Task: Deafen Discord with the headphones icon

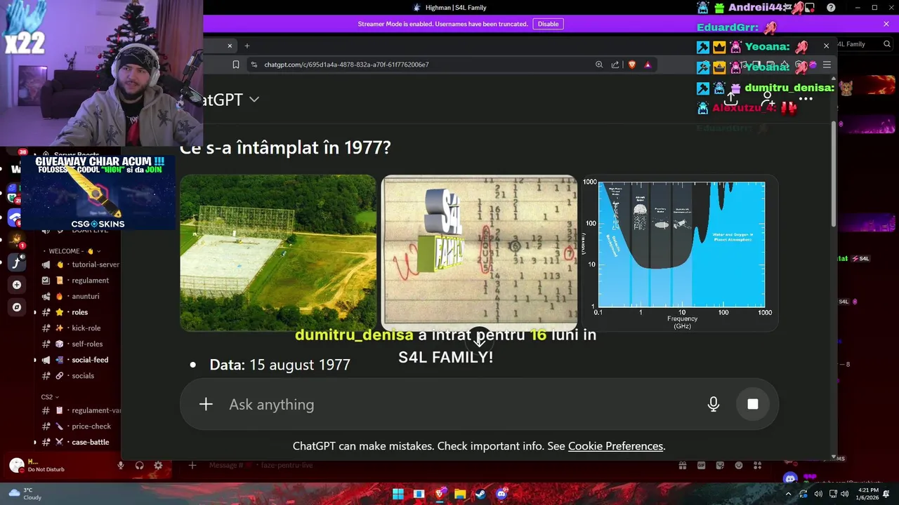Action: pyautogui.click(x=139, y=465)
